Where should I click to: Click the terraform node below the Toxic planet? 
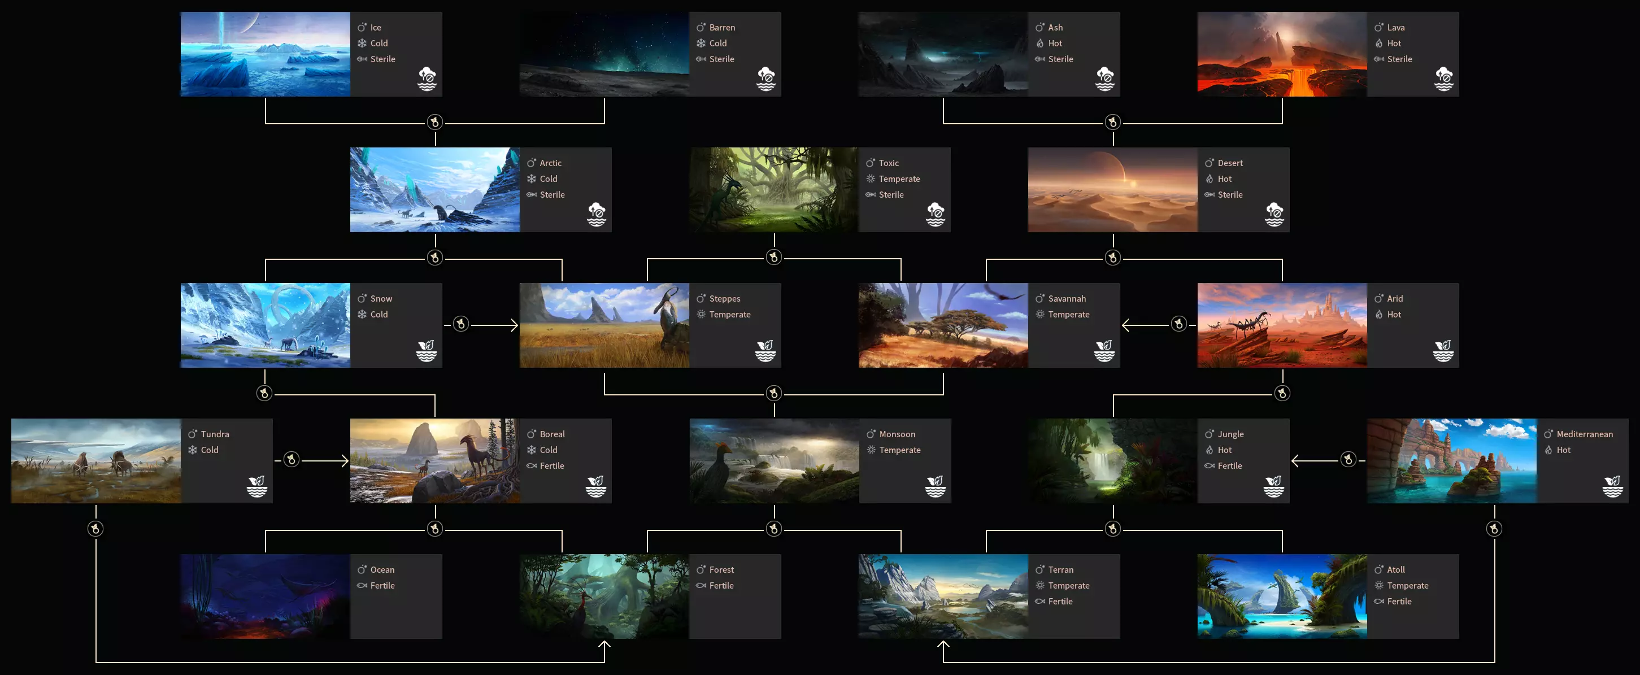pos(773,257)
